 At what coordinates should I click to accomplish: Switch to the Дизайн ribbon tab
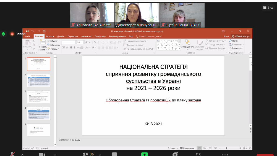(61, 36)
